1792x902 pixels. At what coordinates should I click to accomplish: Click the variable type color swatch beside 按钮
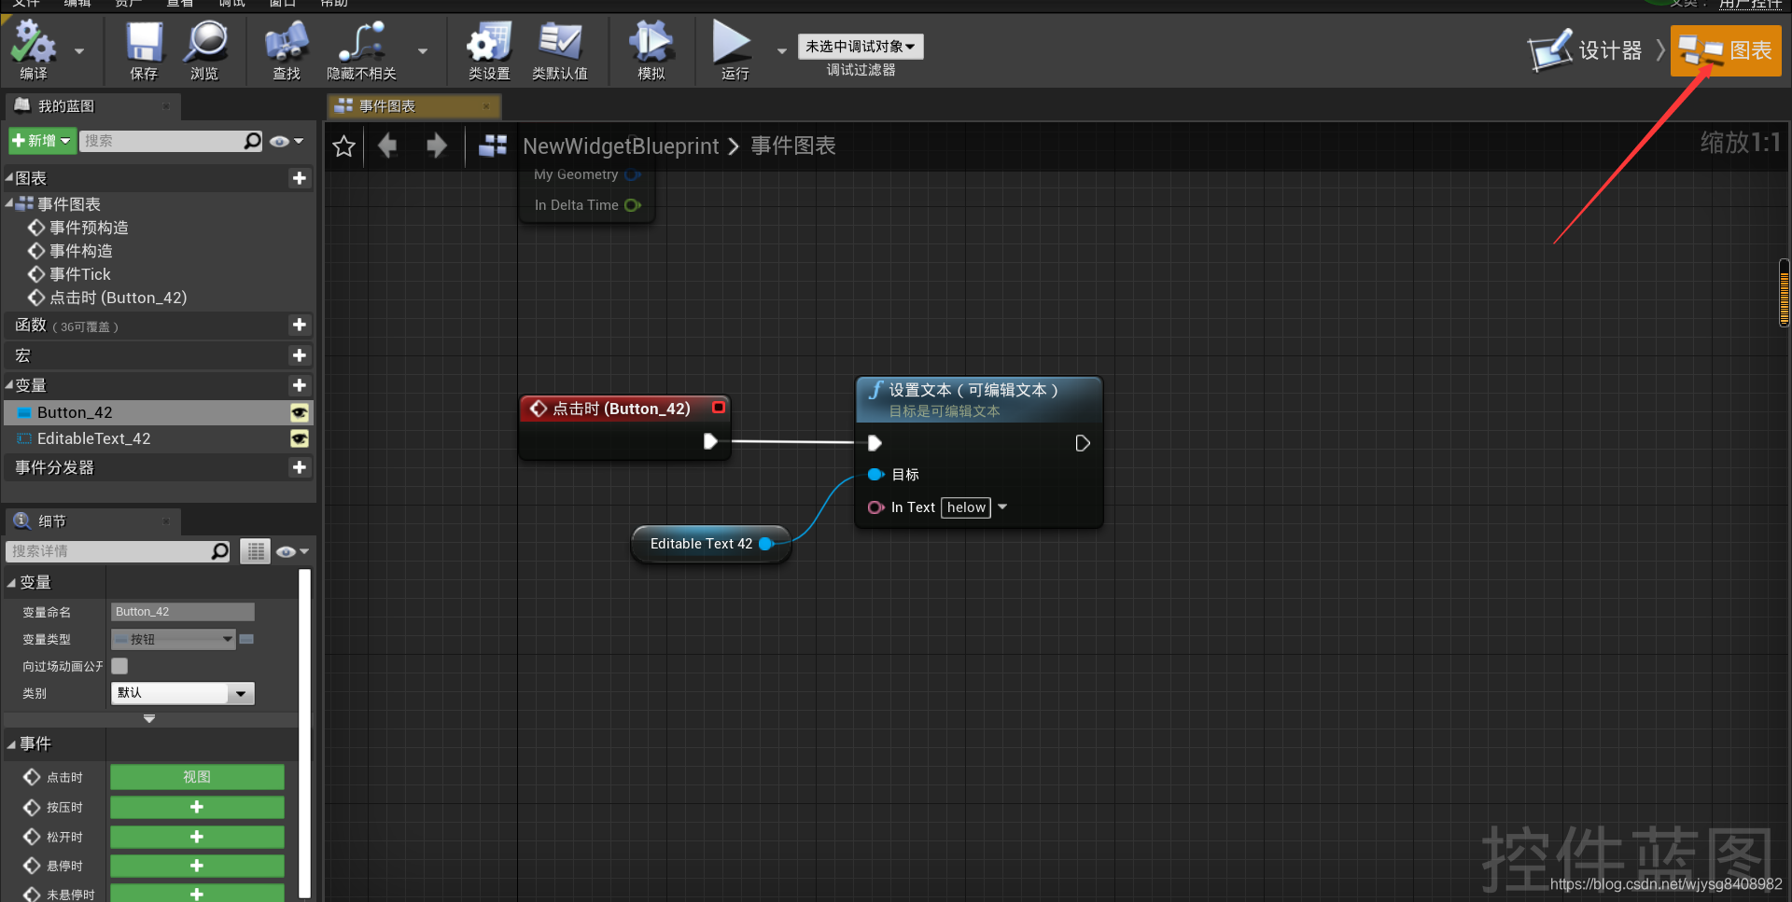coord(246,639)
